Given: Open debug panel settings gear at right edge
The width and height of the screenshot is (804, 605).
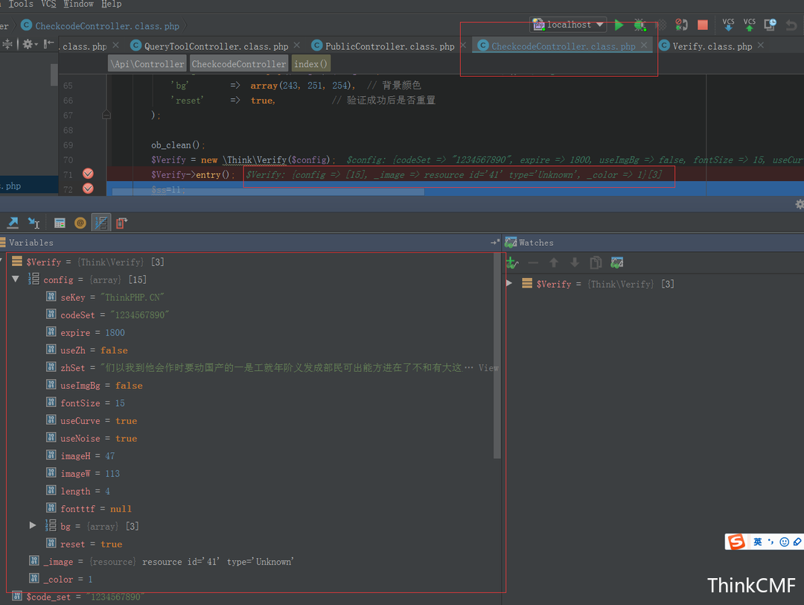Looking at the screenshot, I should pyautogui.click(x=800, y=205).
